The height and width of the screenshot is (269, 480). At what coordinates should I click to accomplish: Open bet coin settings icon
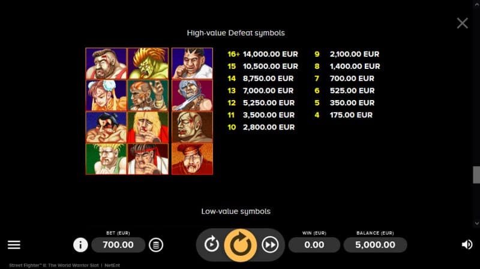click(156, 245)
